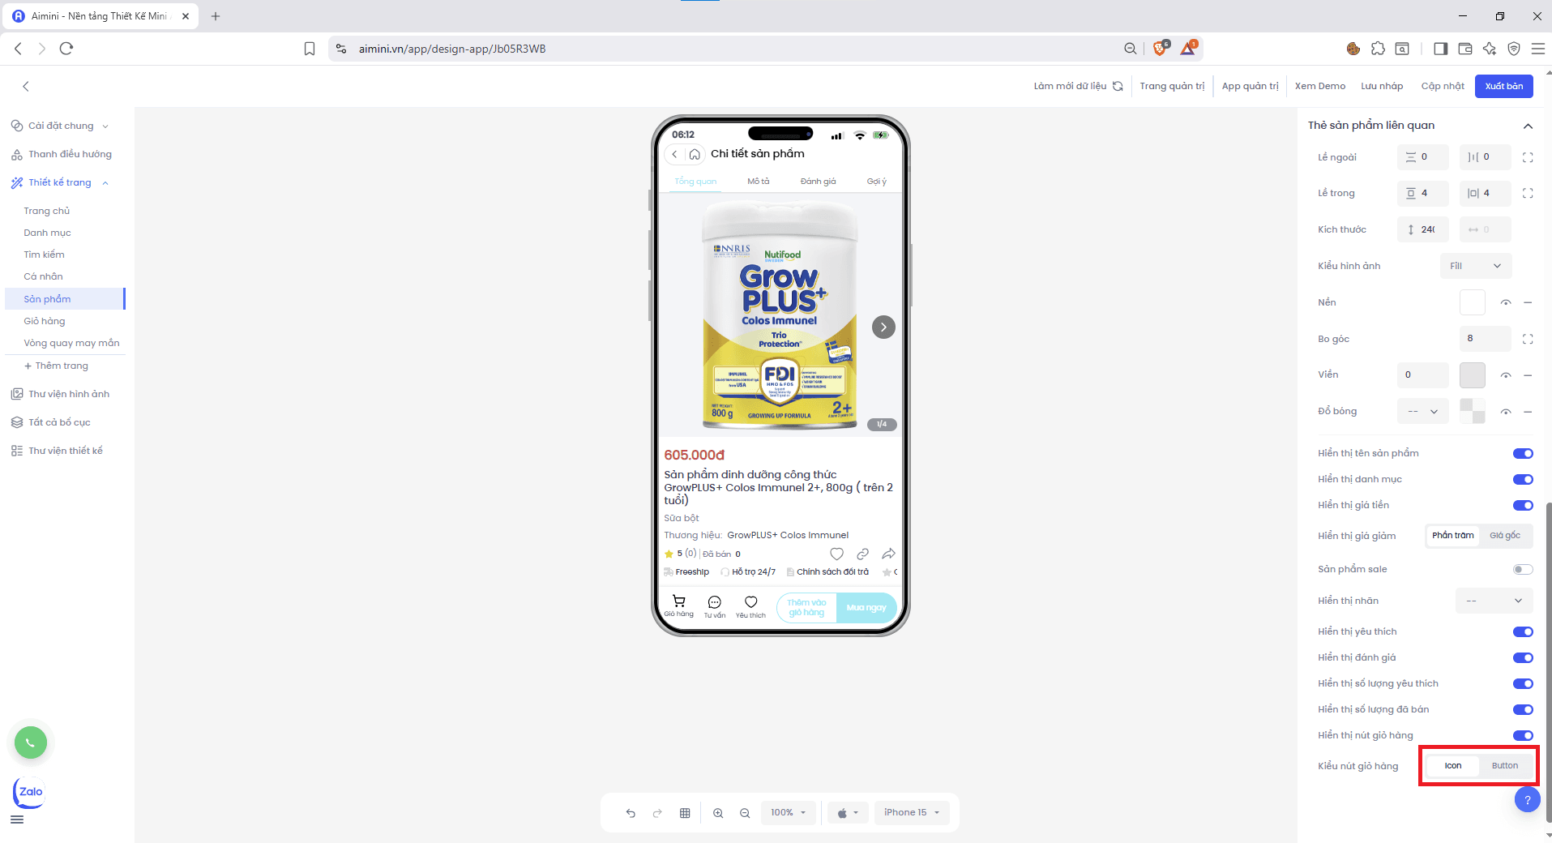Click the refresh icon beside Làm mới dữ liệu
The image size is (1552, 843).
[x=1118, y=86]
